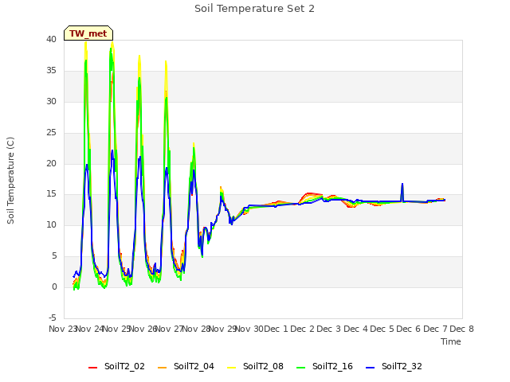The image size is (510, 382).
Task: Click the 40 y-axis tick label
Action: click(51, 39)
